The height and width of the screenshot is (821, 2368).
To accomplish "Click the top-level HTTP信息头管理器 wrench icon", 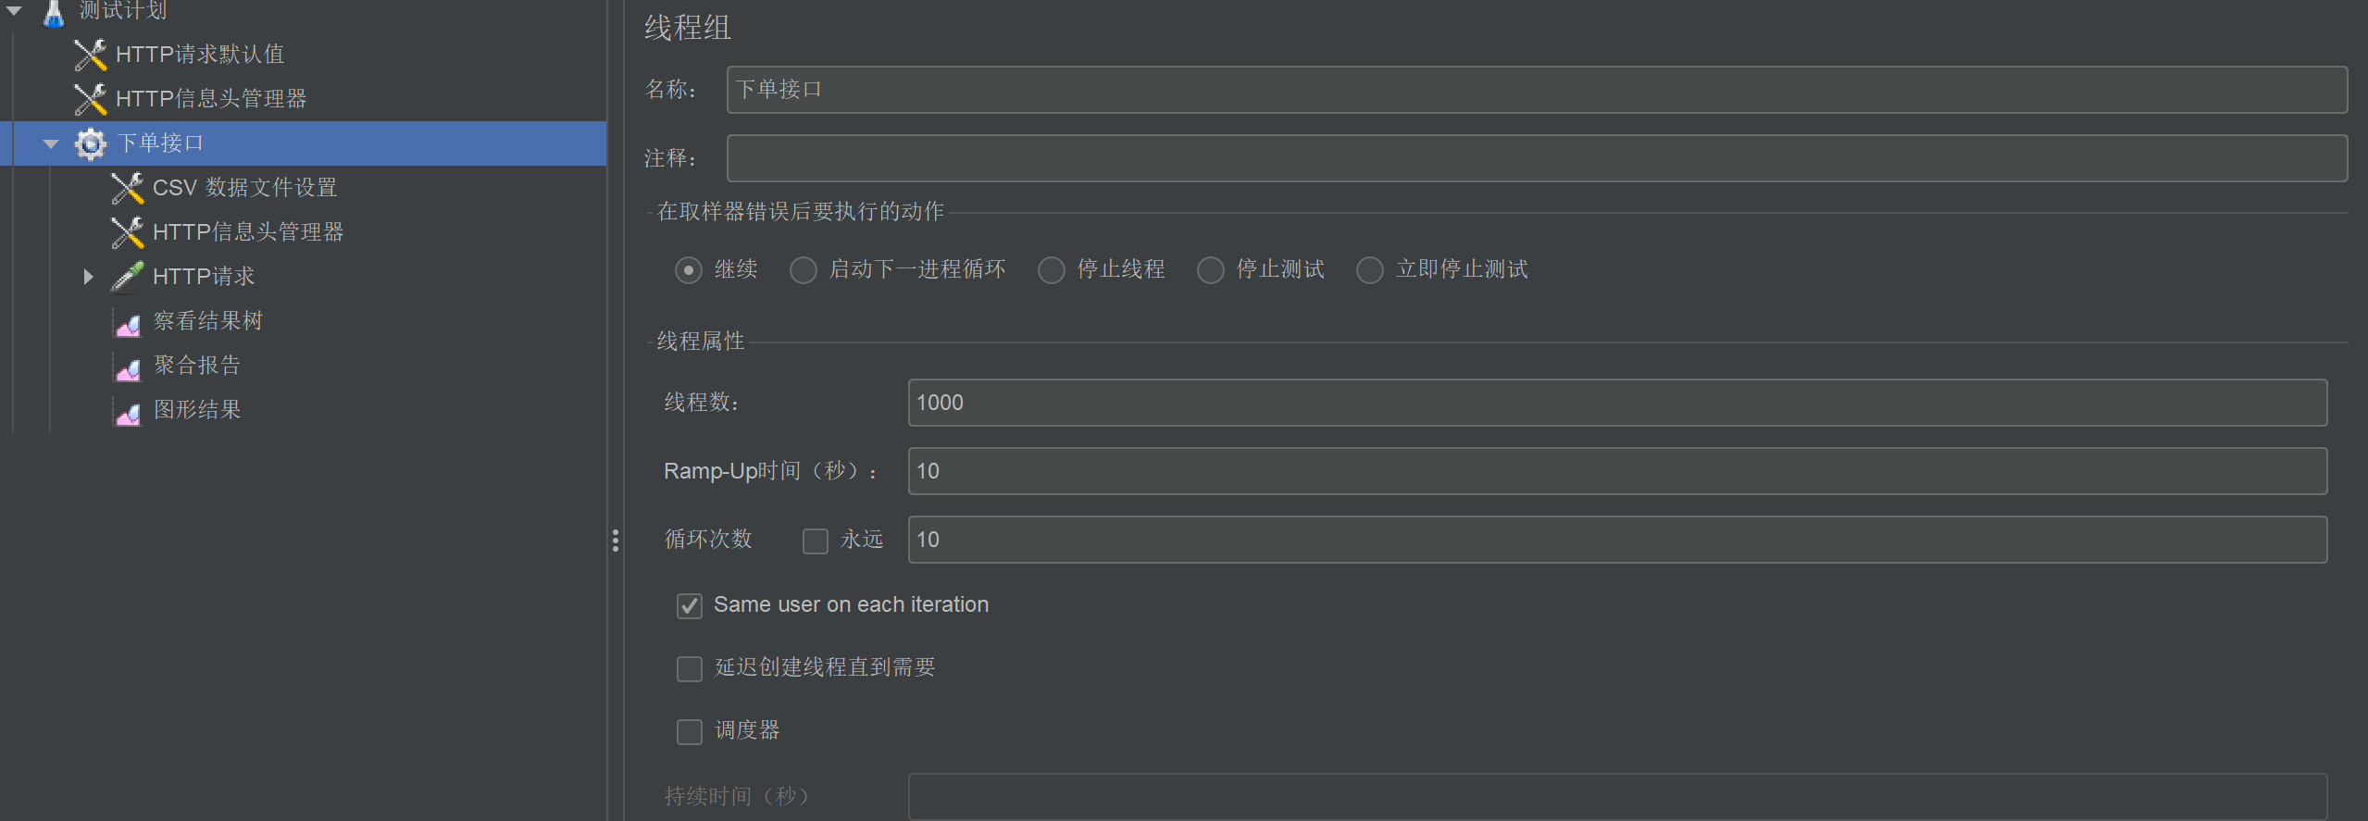I will pyautogui.click(x=91, y=99).
